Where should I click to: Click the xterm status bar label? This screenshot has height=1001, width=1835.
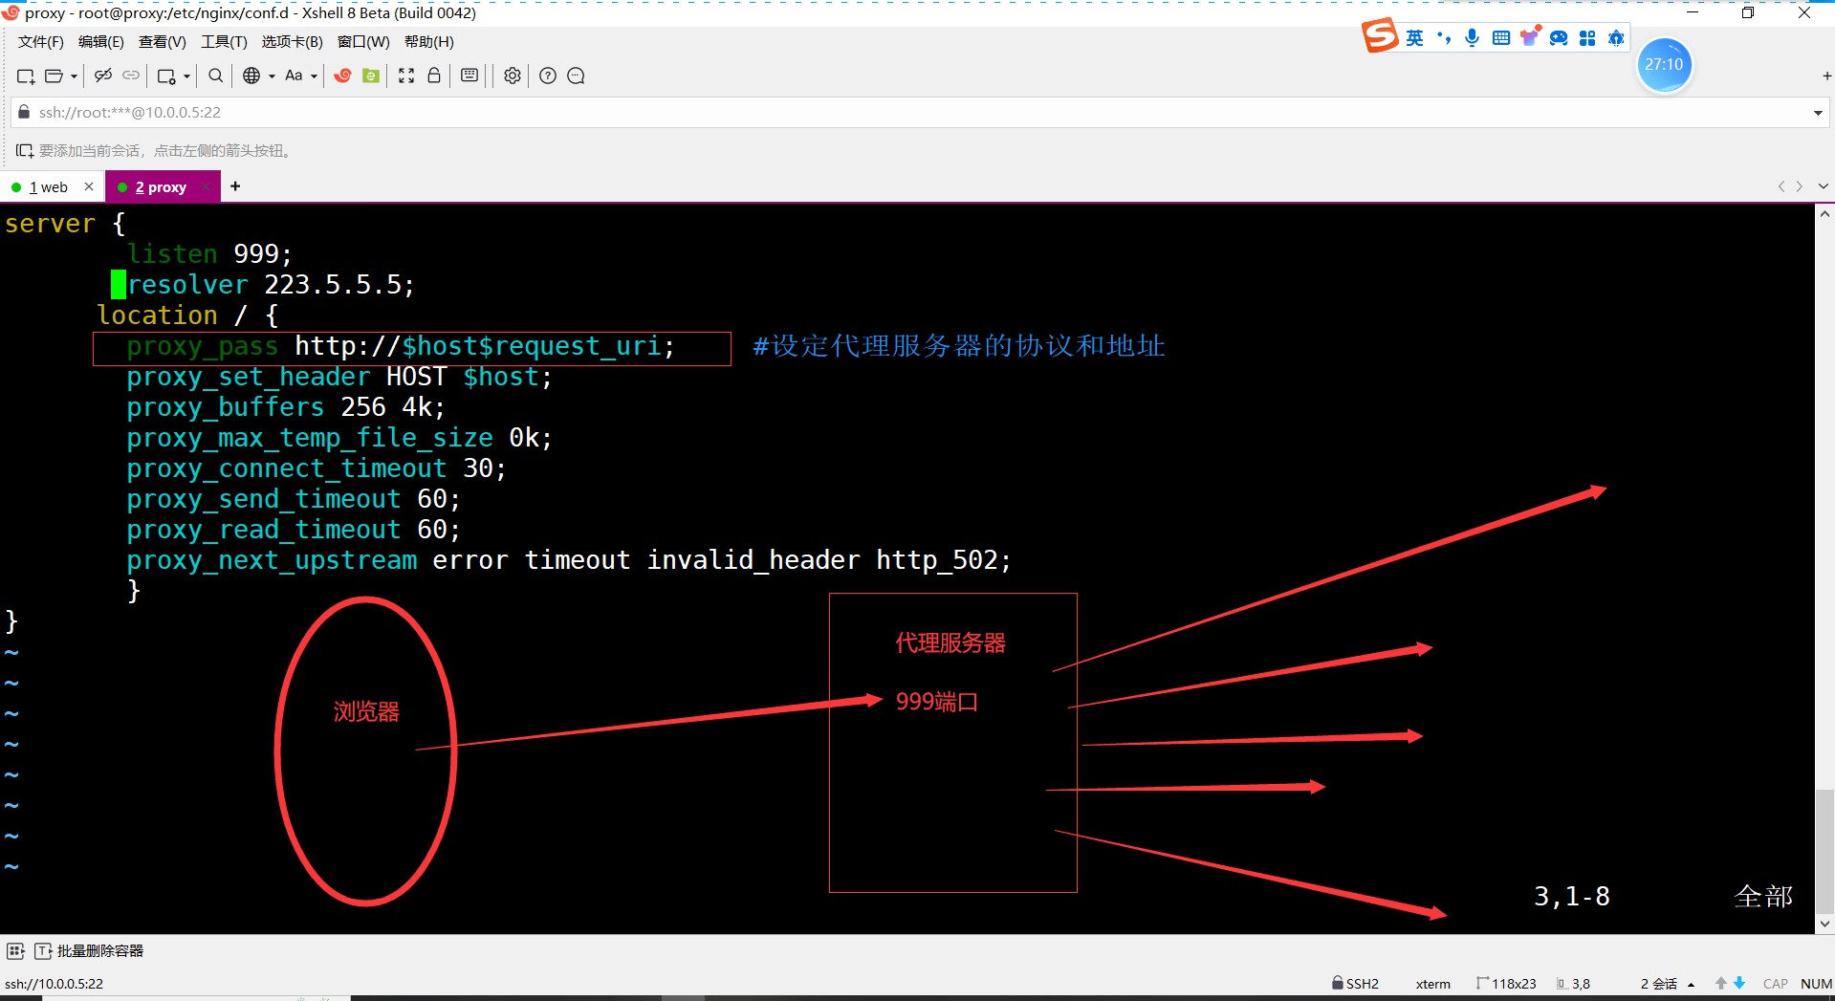point(1432,984)
